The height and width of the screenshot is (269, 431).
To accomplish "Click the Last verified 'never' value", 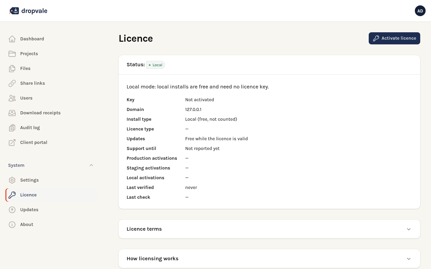I will pos(191,188).
